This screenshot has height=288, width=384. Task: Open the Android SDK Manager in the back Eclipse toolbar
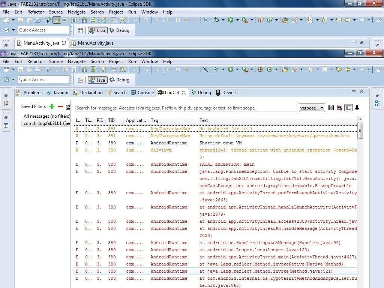[x=84, y=20]
